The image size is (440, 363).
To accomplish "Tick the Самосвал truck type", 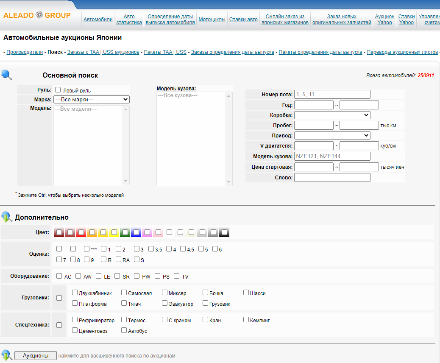I will [x=124, y=293].
